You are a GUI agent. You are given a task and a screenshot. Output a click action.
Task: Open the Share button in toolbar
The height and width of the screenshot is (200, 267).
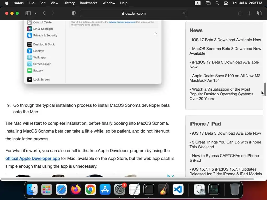pyautogui.click(x=240, y=13)
